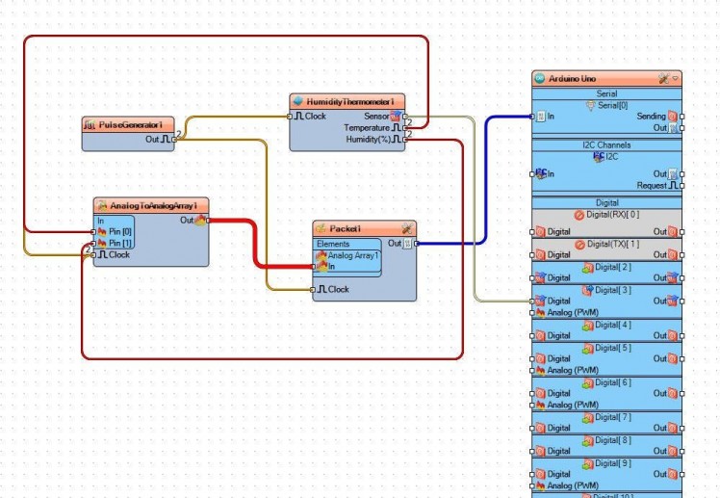Click the I2C In pin icon

[x=541, y=174]
